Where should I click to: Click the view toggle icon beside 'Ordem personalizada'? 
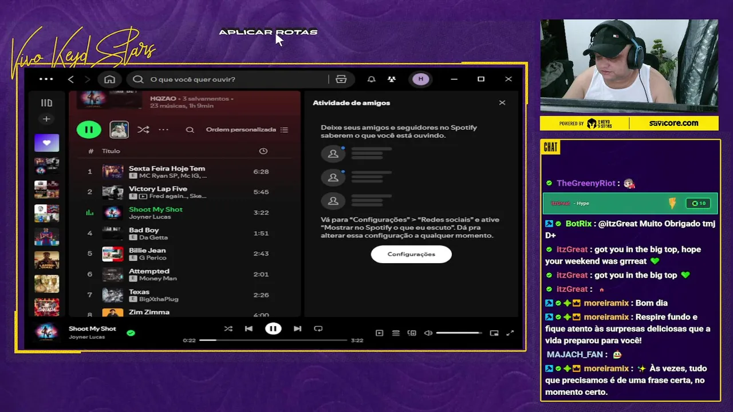(x=285, y=130)
